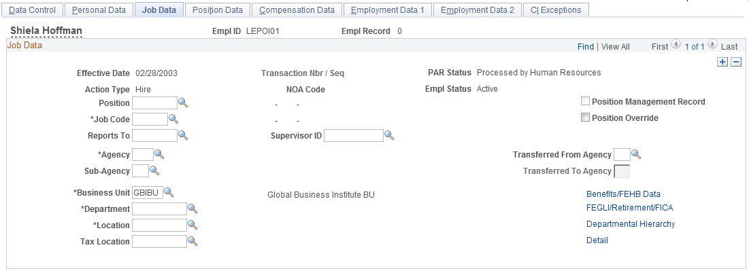Open the Supervisor ID lookup icon
This screenshot has height=271, width=749.
[x=390, y=136]
